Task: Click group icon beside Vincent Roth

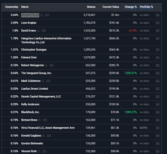Action: [44, 151]
